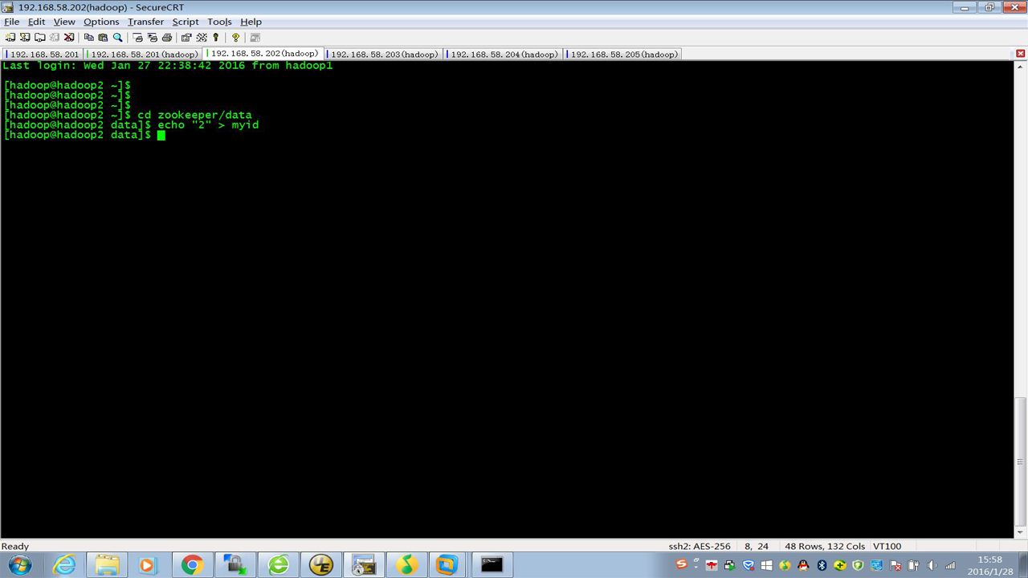Screen dimensions: 1028x578
Task: Click the padlock with arrows taskbar icon
Action: tap(235, 565)
